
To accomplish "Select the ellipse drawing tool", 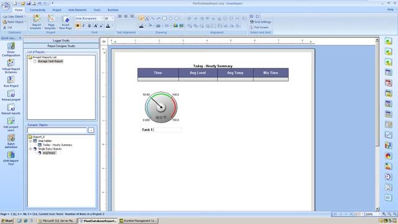I will (x=177, y=18).
